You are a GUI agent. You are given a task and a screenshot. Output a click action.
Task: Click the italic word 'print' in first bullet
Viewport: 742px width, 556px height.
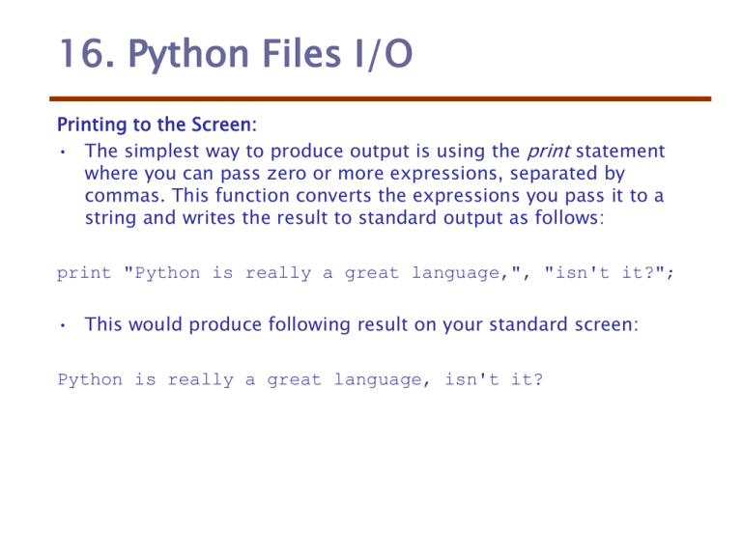(x=549, y=152)
